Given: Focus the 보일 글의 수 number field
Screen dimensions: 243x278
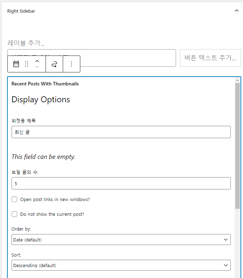Looking at the screenshot, I should pos(121,183).
